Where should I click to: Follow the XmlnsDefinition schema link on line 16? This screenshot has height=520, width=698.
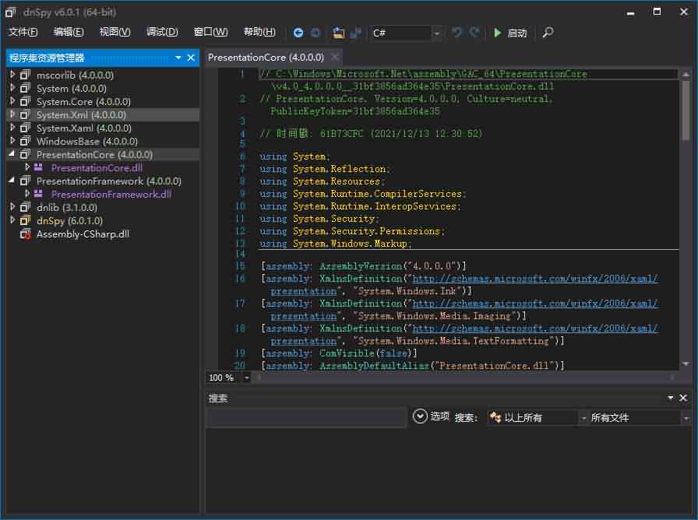(x=534, y=279)
